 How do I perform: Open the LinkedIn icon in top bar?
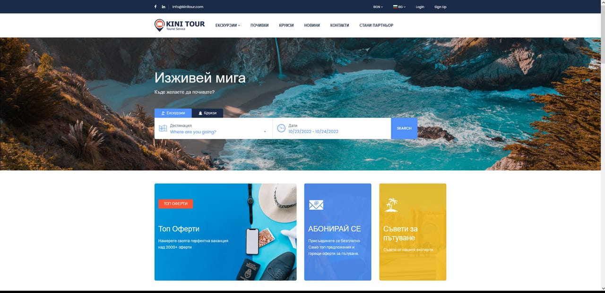pos(164,7)
